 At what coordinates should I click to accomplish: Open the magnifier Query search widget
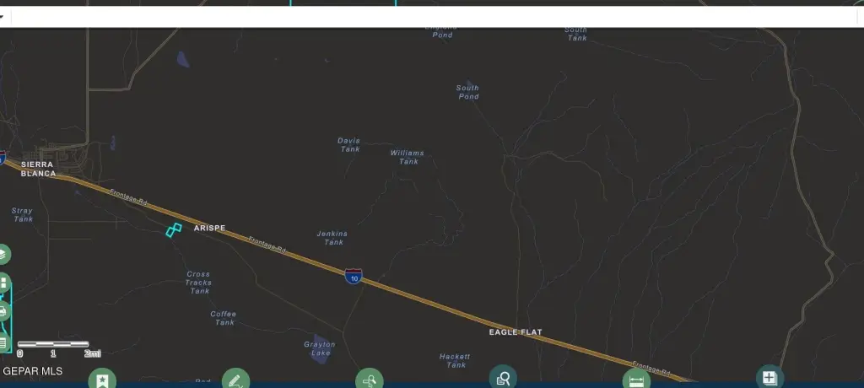coord(503,379)
